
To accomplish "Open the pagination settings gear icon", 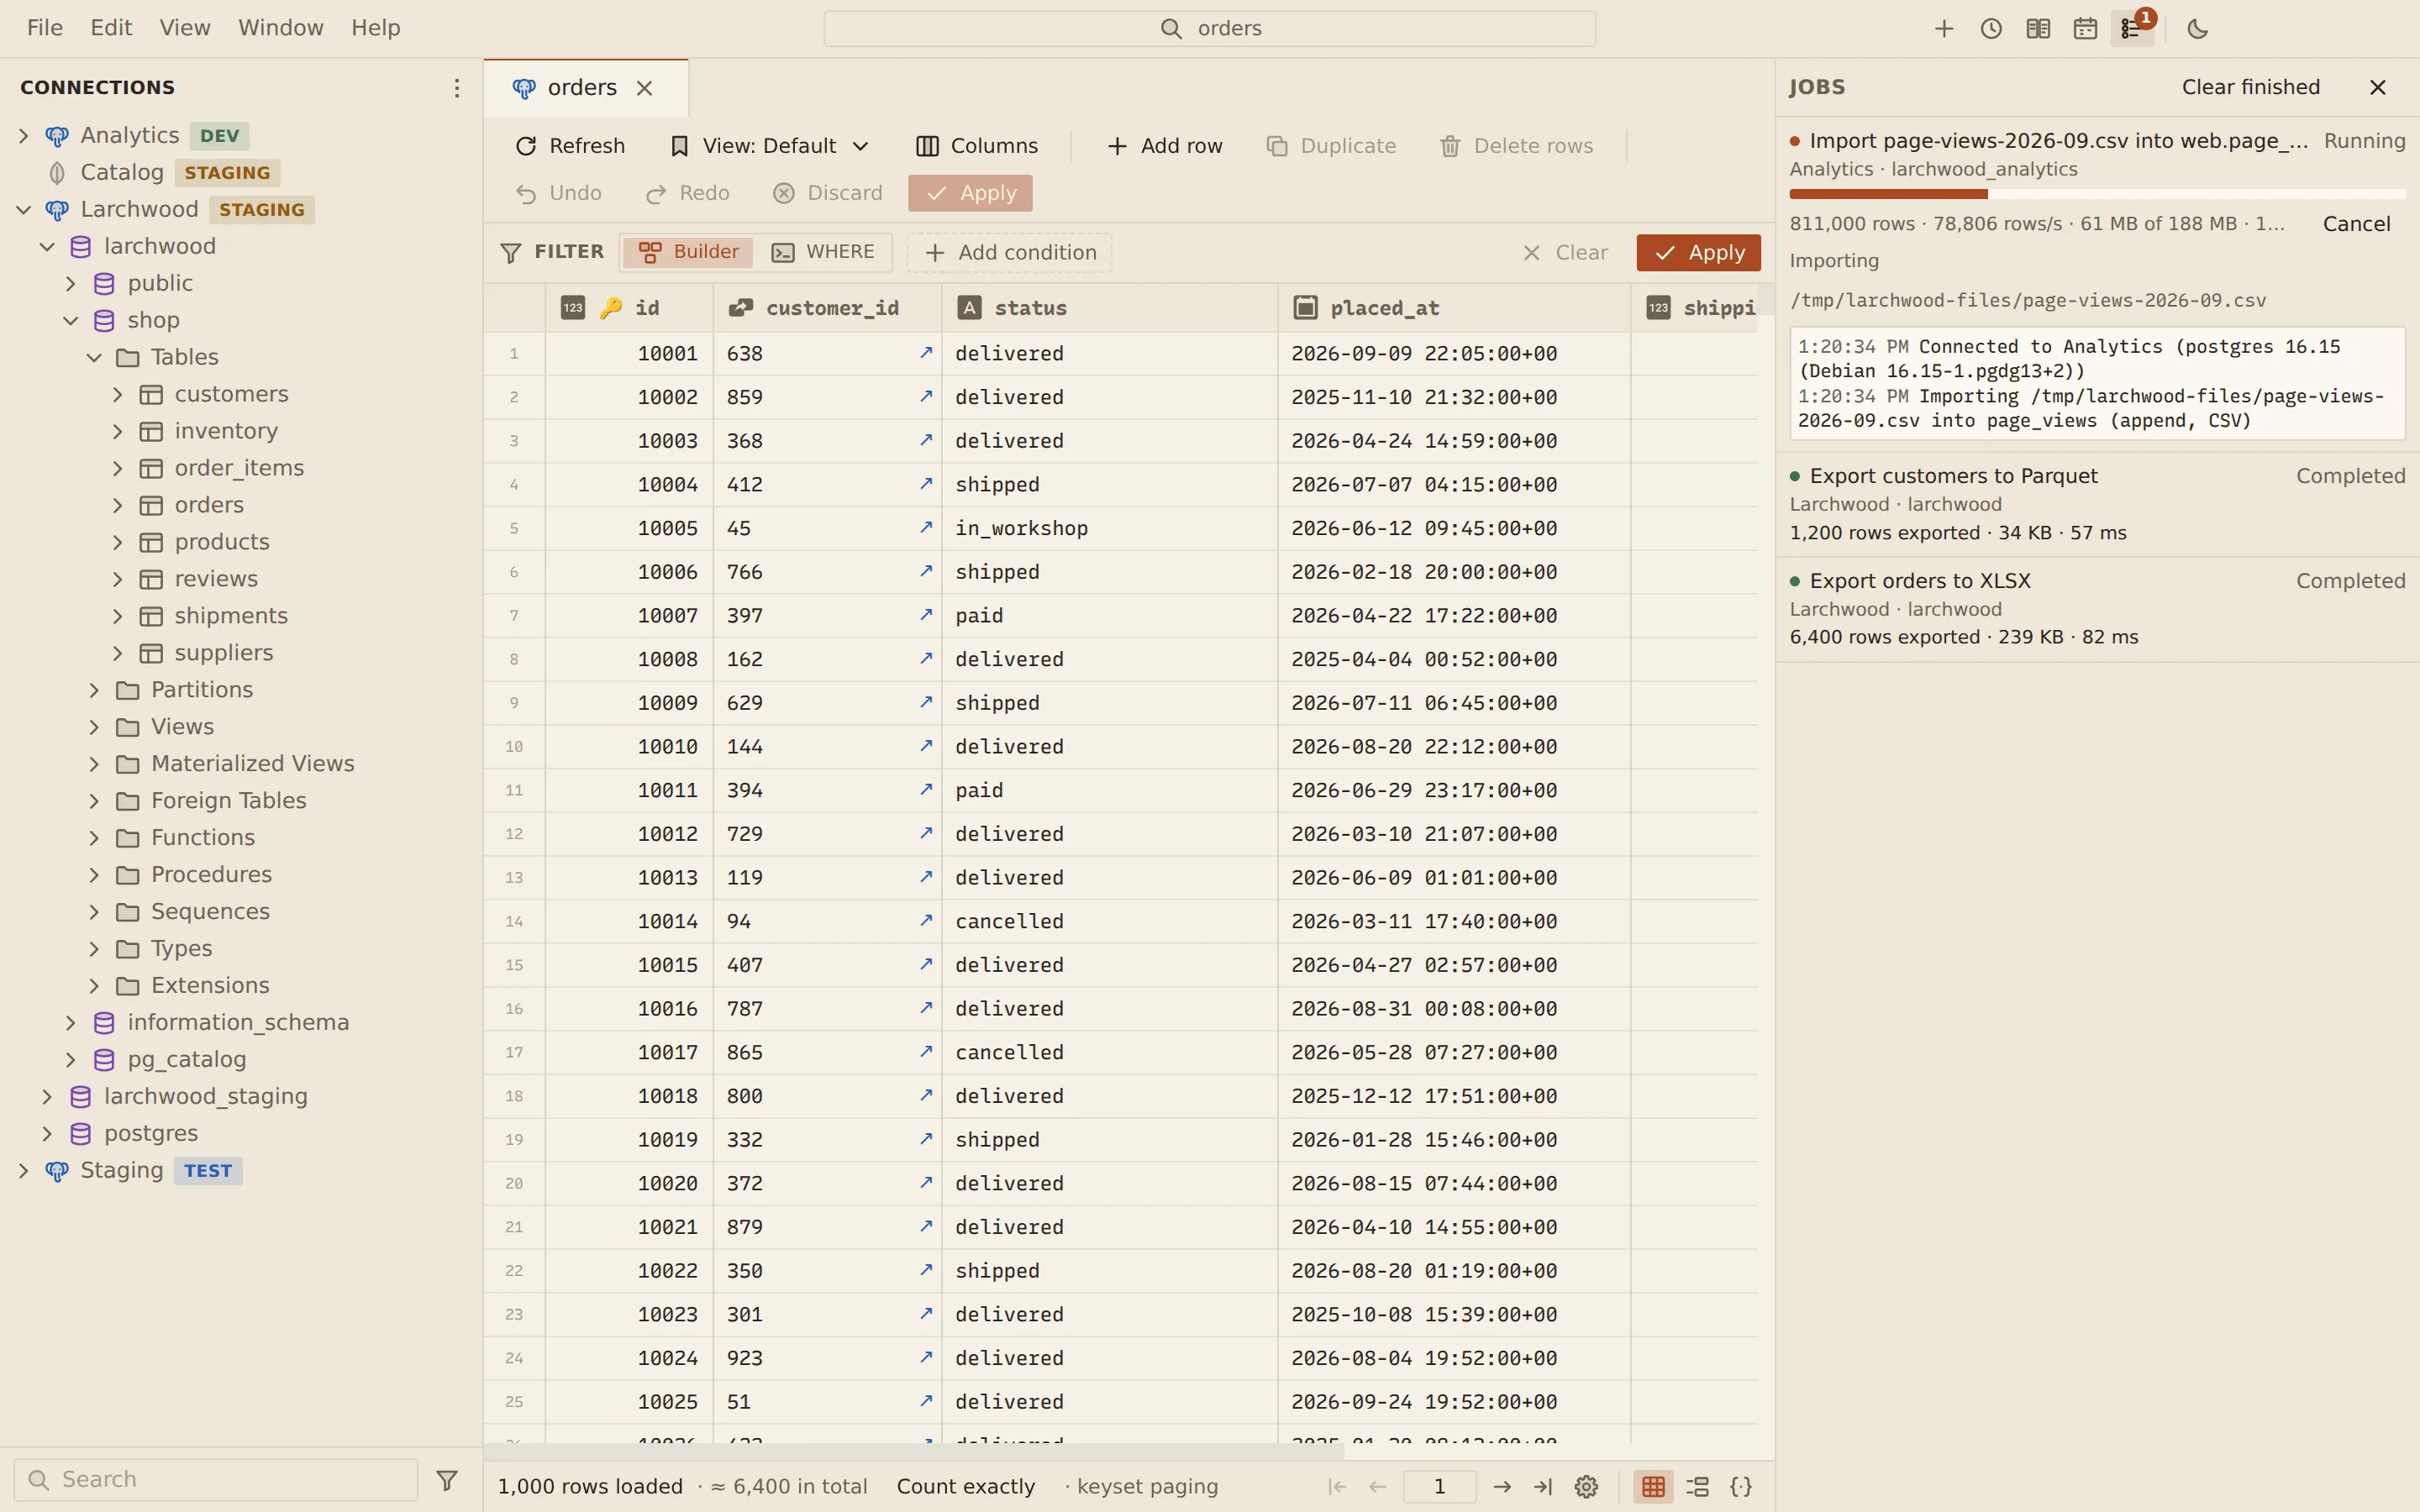I will point(1586,1486).
